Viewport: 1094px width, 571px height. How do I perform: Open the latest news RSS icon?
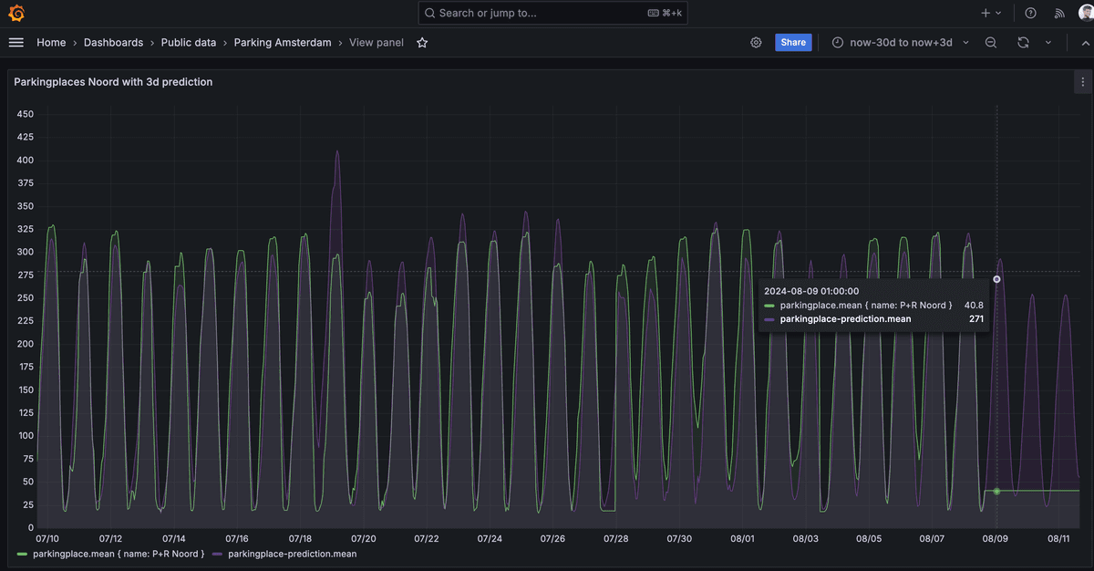tap(1059, 13)
